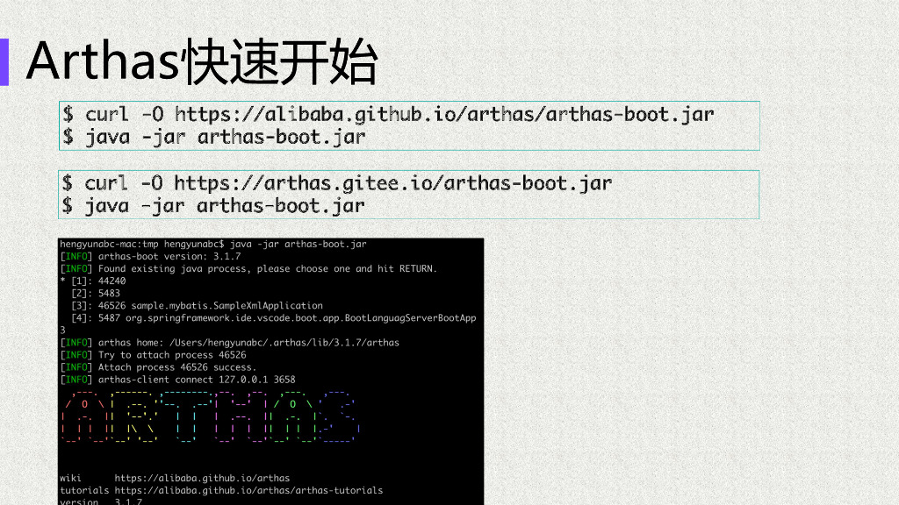Click 'arthas home: /Users/hengyunabc' line
The image size is (899, 505).
point(229,343)
